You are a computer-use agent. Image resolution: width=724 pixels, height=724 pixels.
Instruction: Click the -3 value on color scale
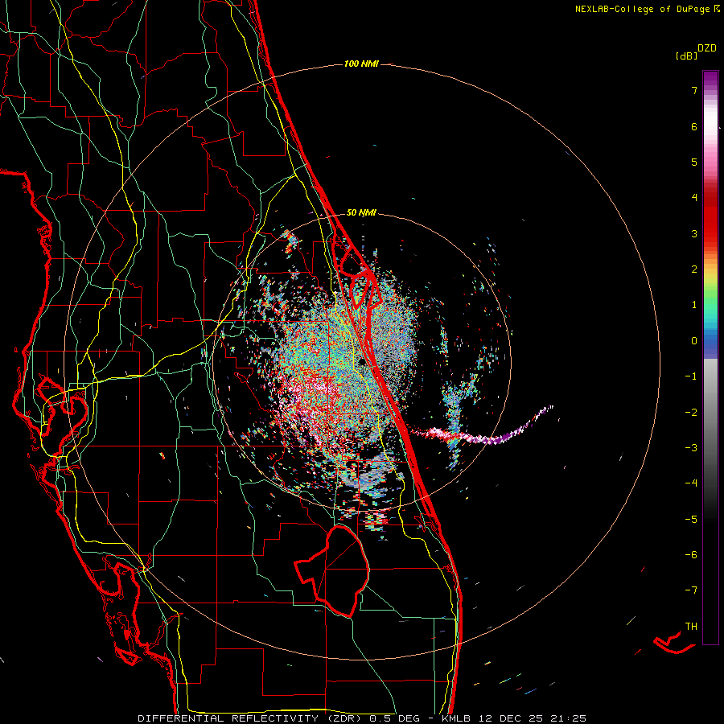pyautogui.click(x=691, y=448)
